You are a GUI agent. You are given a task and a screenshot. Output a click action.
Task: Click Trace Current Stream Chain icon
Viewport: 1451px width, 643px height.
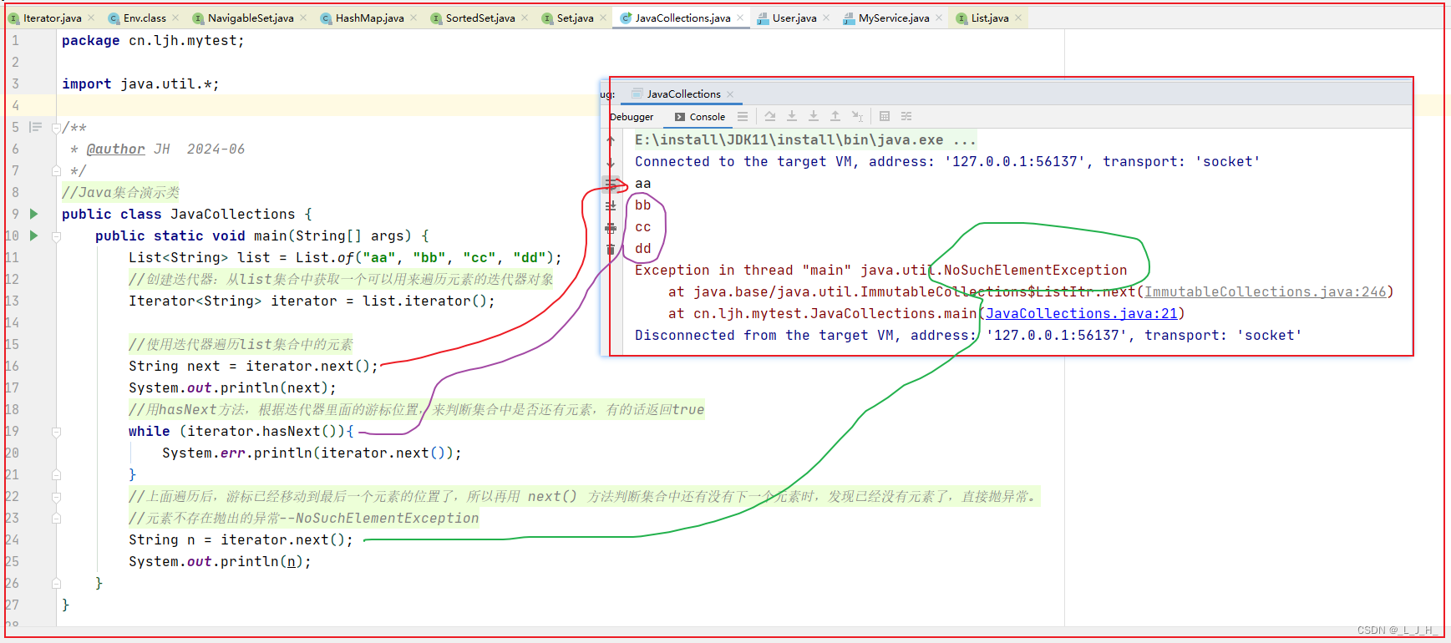906,117
